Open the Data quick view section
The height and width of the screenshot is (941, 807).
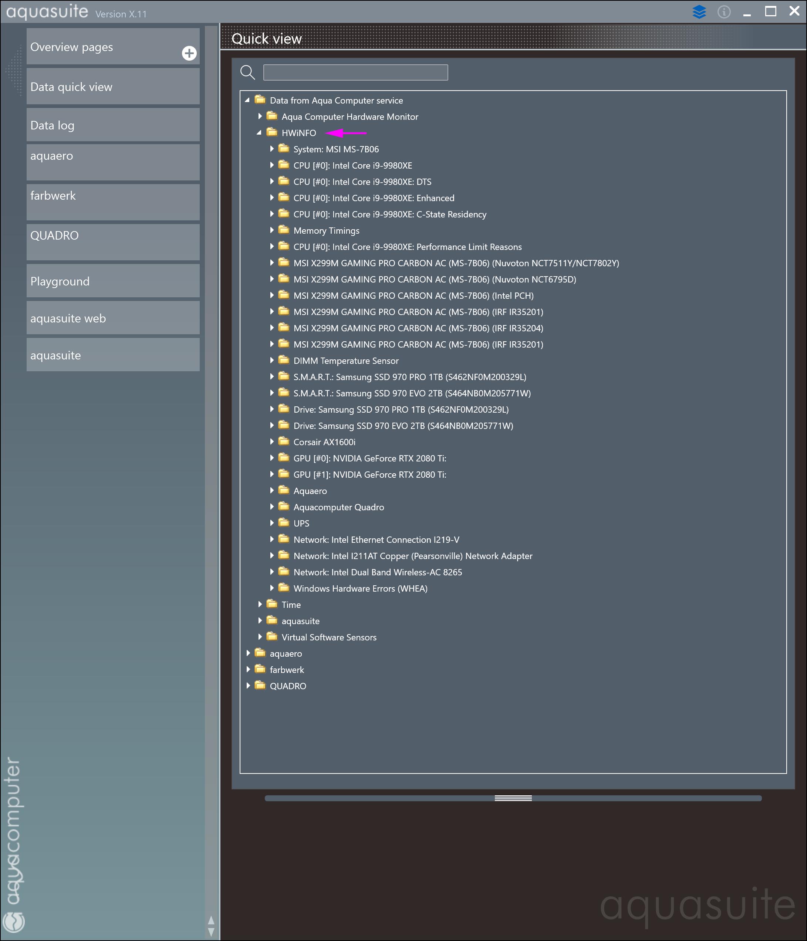click(113, 86)
